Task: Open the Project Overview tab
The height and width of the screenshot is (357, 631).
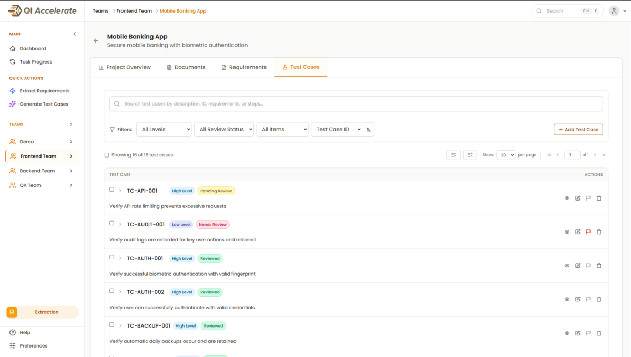Action: click(125, 67)
